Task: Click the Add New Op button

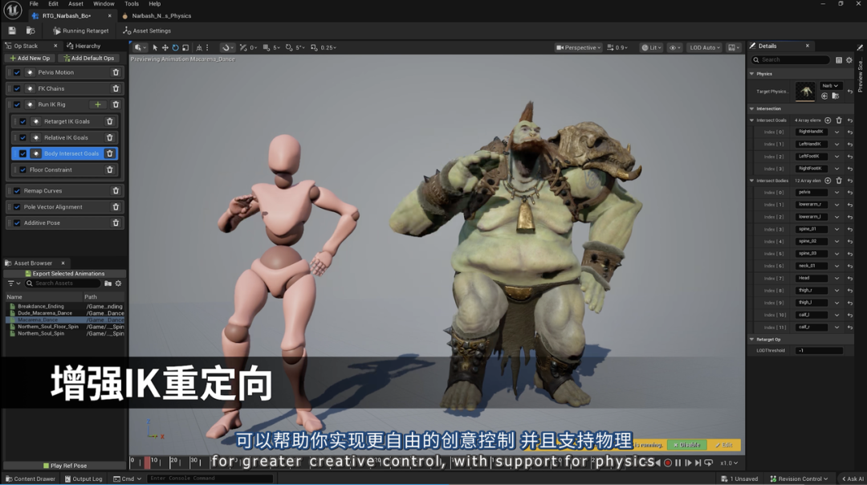Action: 31,57
